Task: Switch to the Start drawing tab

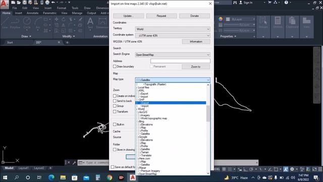Action: point(10,42)
